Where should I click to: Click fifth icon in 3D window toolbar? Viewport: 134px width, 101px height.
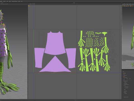[x=8, y=4]
